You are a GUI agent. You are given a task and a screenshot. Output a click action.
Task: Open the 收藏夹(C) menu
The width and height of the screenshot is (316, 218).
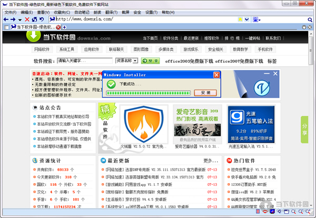click(x=62, y=13)
